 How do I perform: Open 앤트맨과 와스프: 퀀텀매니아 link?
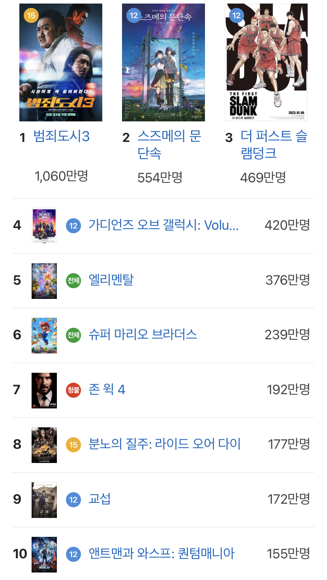[x=161, y=554]
